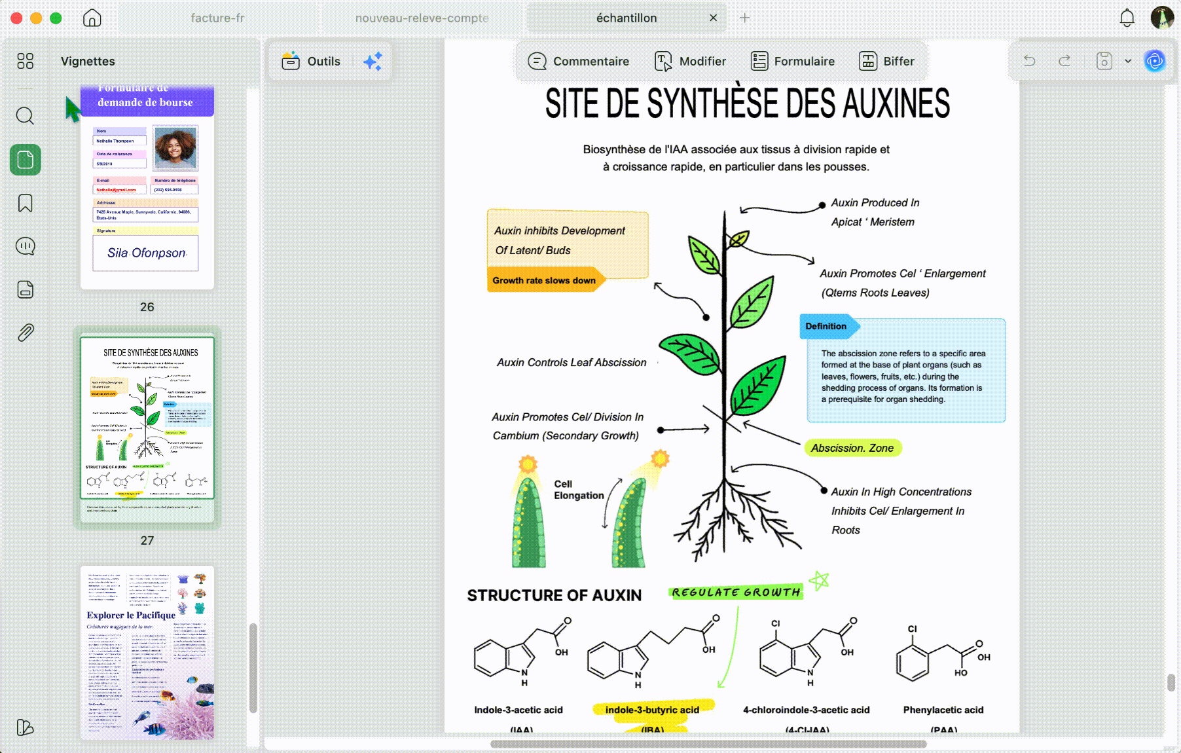Click the highlighted indole-3-butyric acid caption
1181x753 pixels.
point(652,710)
